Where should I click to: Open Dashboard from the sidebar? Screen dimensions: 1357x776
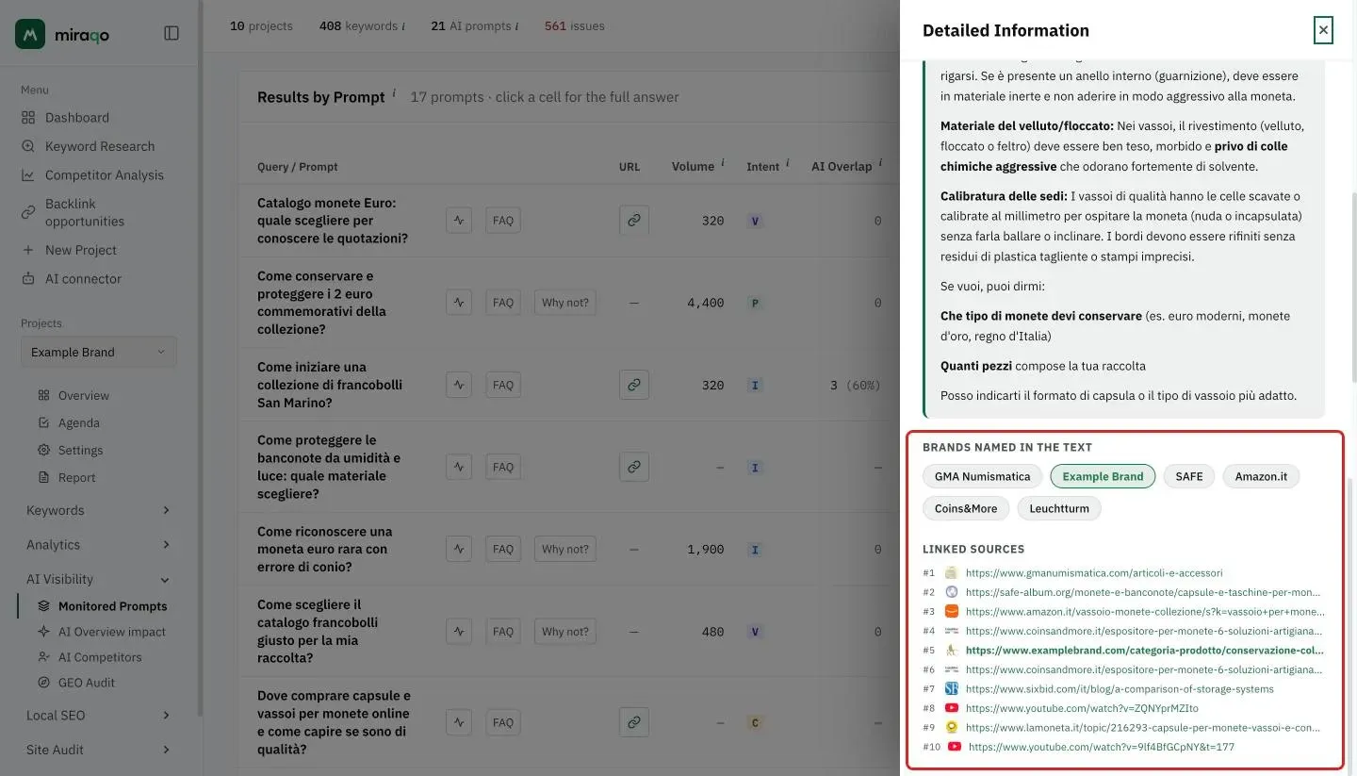click(x=77, y=118)
